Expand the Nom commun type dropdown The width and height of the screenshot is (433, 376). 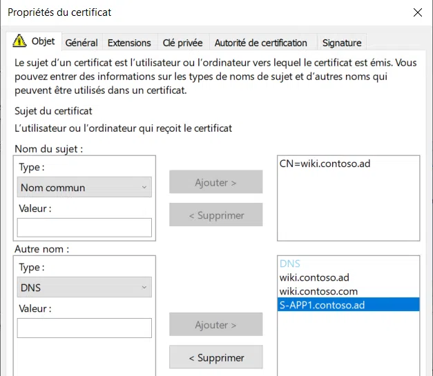[x=84, y=187]
